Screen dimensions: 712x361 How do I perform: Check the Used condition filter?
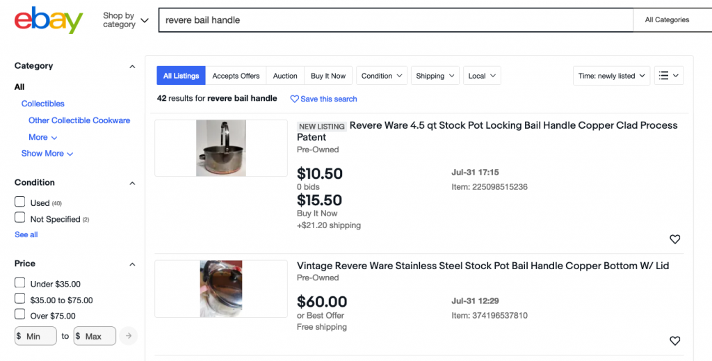coord(20,202)
